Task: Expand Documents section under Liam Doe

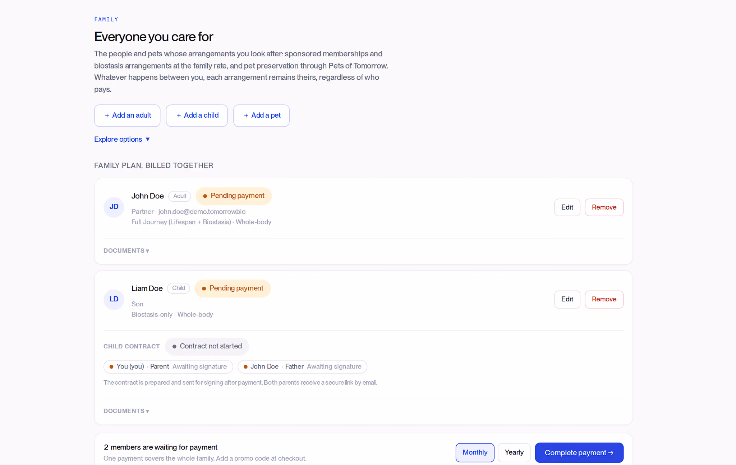Action: 126,411
